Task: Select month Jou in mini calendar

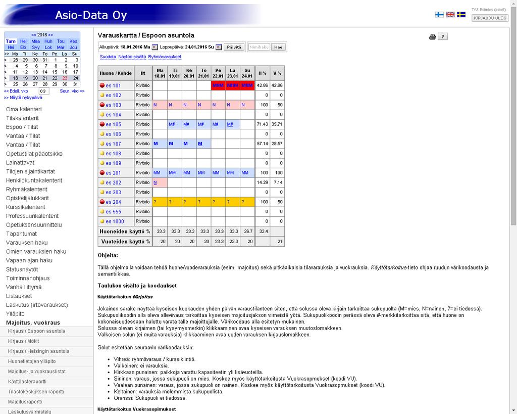Action: coord(73,47)
